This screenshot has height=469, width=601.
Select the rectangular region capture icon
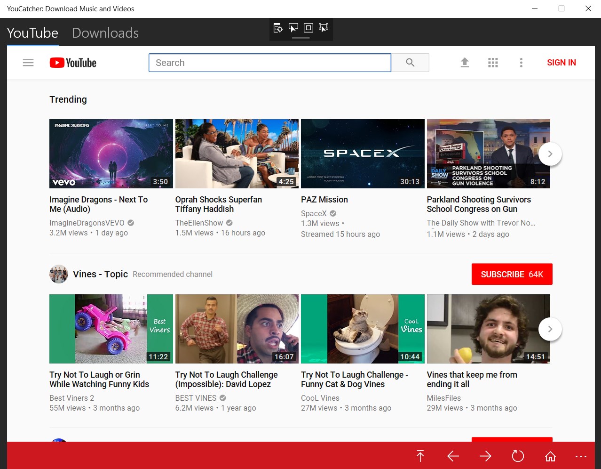[x=308, y=27]
